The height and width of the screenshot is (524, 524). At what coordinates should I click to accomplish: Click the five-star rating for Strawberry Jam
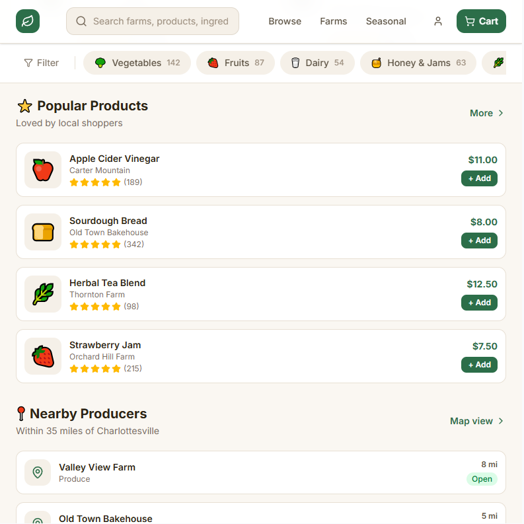(x=95, y=369)
